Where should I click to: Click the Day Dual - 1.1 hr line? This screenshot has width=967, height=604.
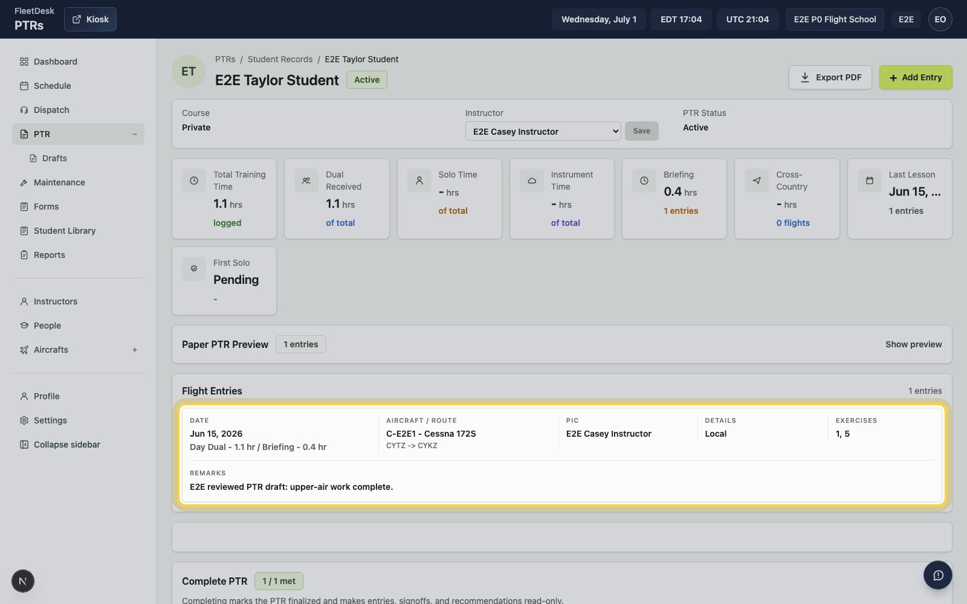pos(258,447)
